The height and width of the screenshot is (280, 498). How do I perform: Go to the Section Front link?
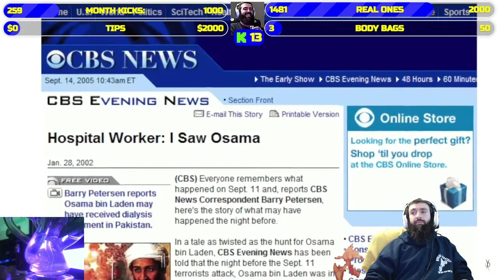[x=251, y=100]
